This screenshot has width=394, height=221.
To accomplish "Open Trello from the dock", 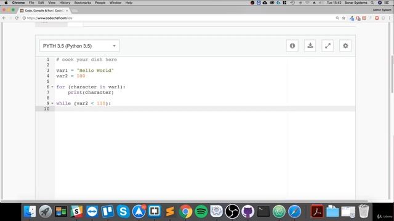I will (108, 211).
